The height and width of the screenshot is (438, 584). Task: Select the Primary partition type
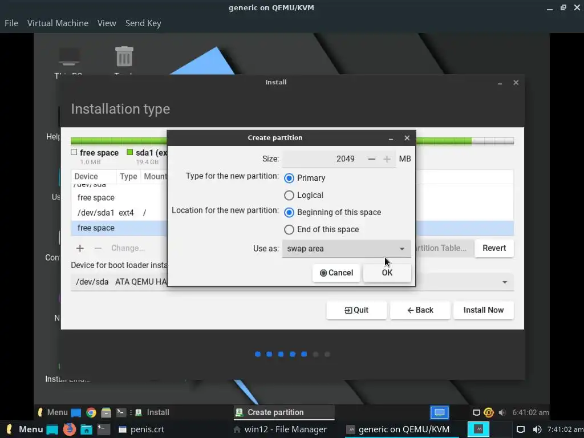[x=289, y=178]
